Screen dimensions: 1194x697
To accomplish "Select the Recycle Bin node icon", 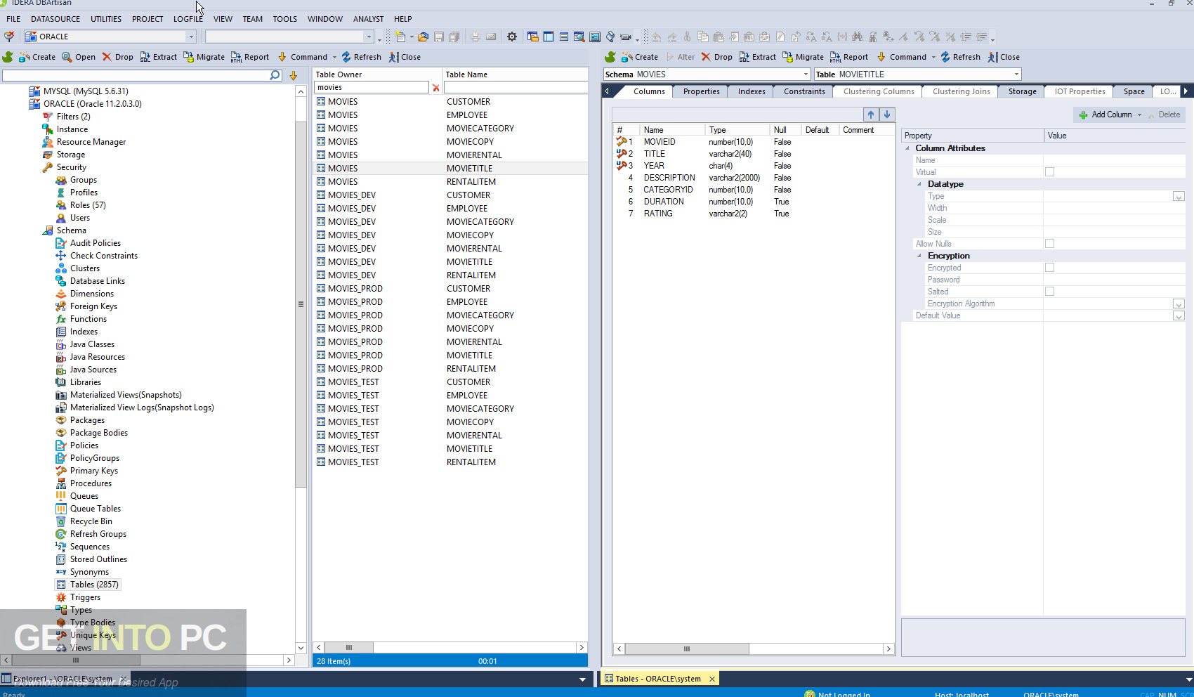I will (x=61, y=521).
